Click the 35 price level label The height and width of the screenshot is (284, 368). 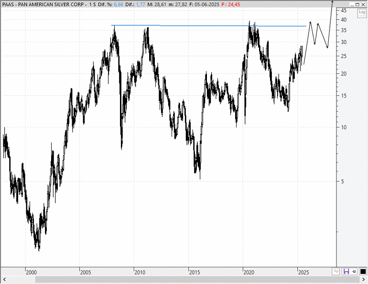[344, 30]
